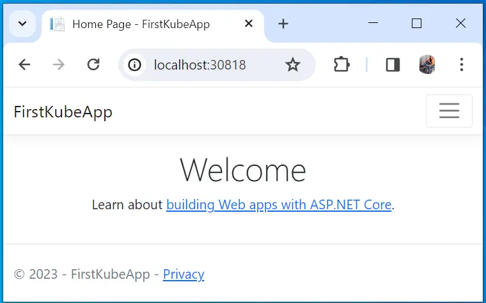Image resolution: width=486 pixels, height=303 pixels.
Task: Click the FirstKubeApp brand link
Action: [x=63, y=112]
